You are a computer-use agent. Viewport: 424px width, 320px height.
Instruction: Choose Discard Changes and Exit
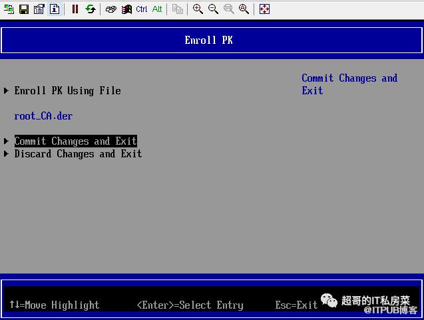coord(78,154)
